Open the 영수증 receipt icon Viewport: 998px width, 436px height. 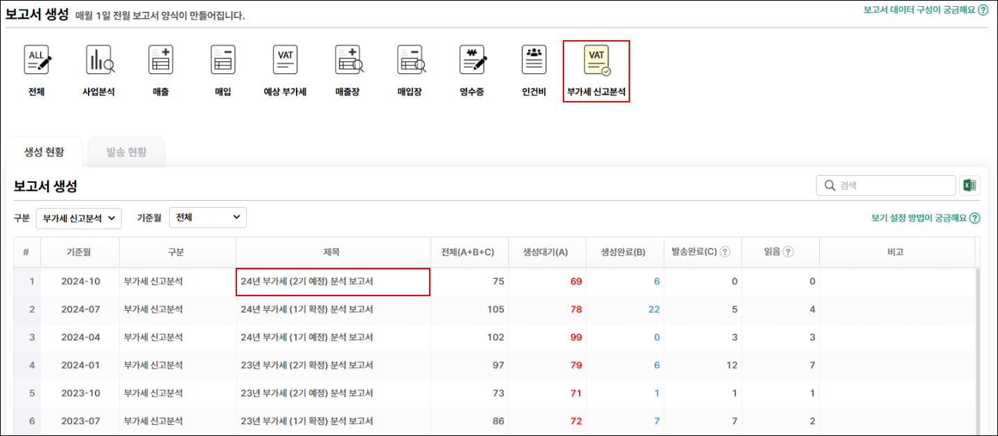pos(471,61)
